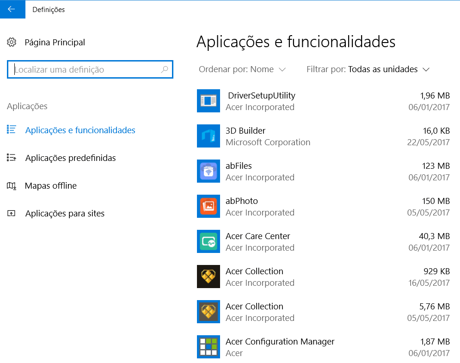
Task: Open the Filtrar por: Todas as unidades dropdown
Action: tap(368, 69)
